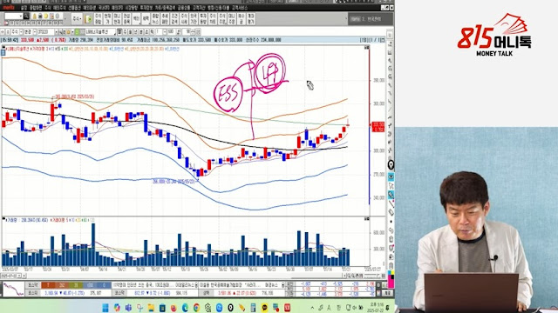
Task: Click the 종합뉴스 toolbar button
Action: (x=155, y=19)
